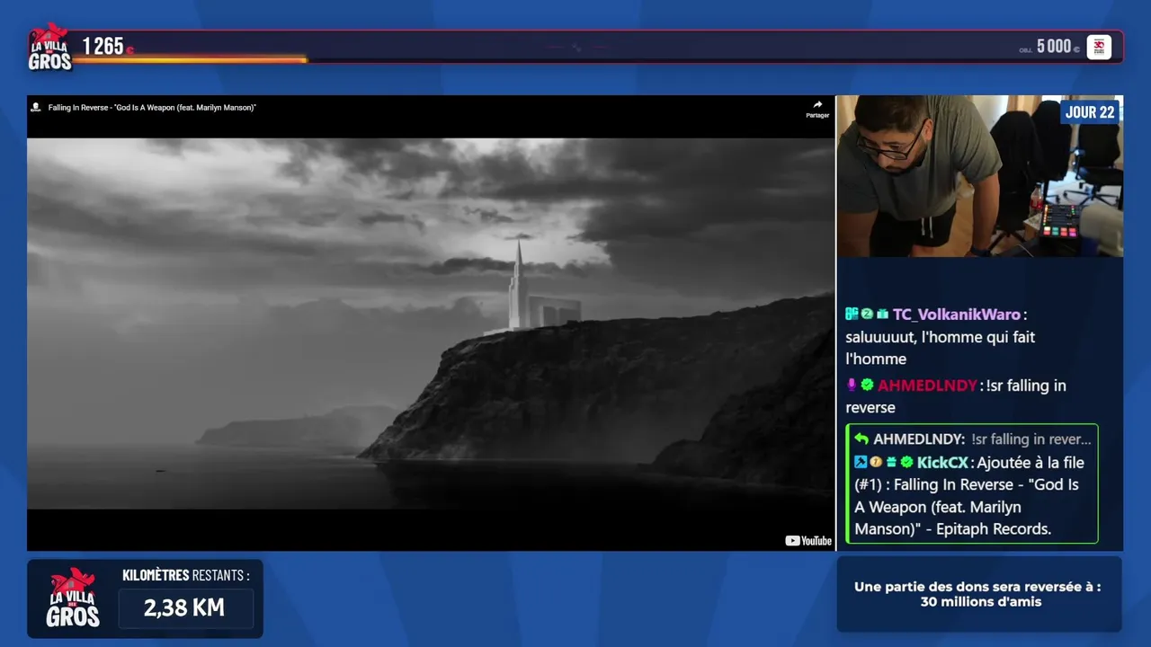Click the gold coin badge beside KickCX

876,462
